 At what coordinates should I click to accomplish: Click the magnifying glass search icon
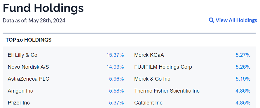coord(211,20)
